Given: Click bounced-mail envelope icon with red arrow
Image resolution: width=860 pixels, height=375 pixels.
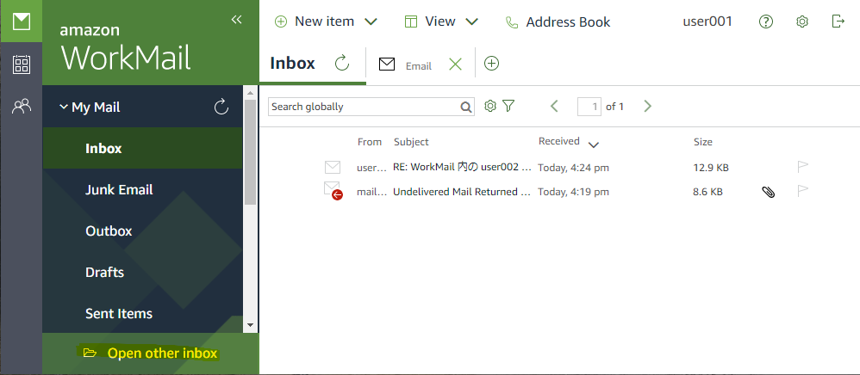Looking at the screenshot, I should click(333, 191).
